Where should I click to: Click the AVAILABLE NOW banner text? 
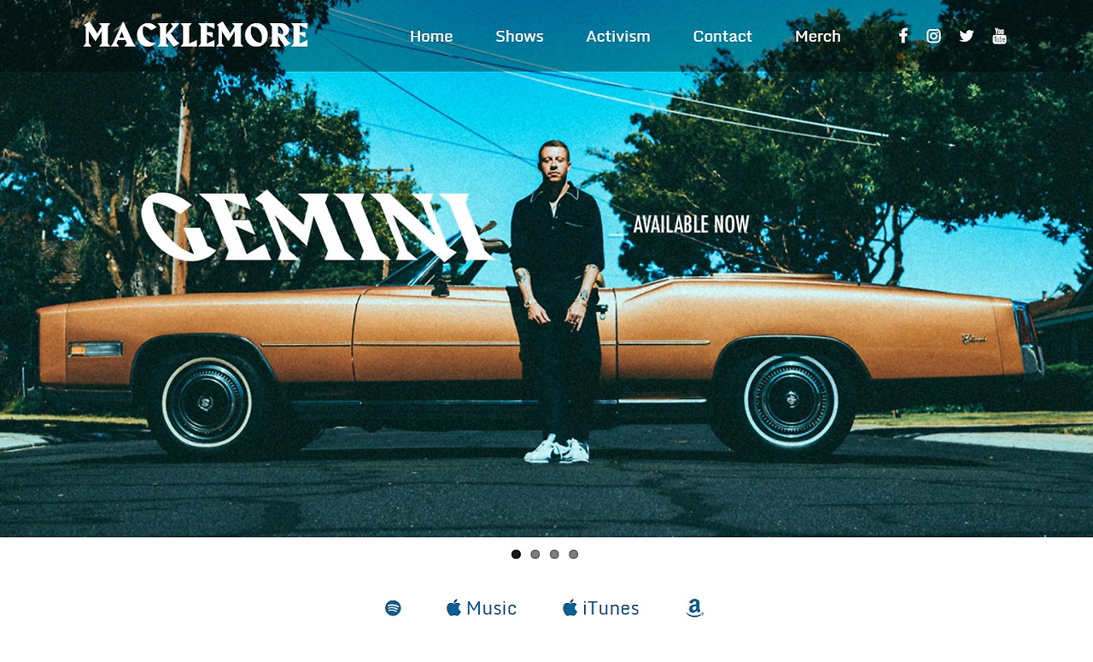(x=691, y=225)
